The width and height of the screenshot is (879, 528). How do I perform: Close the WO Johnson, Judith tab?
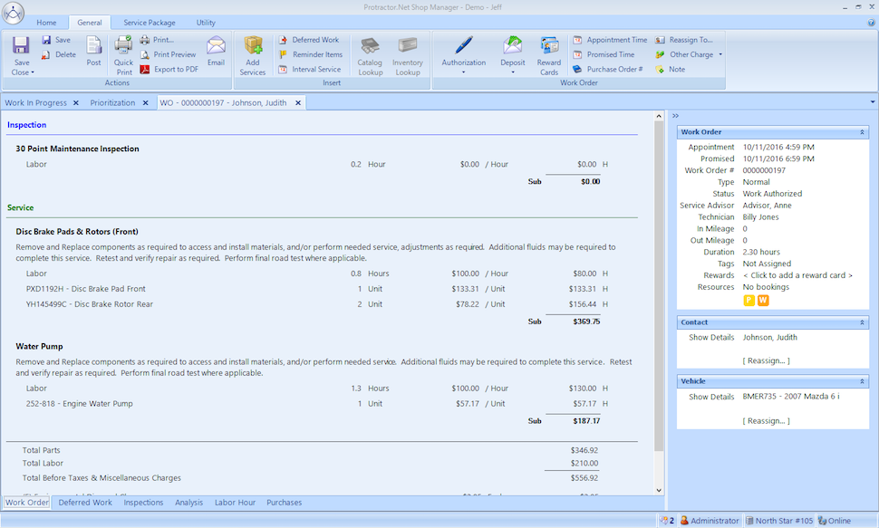(x=298, y=102)
